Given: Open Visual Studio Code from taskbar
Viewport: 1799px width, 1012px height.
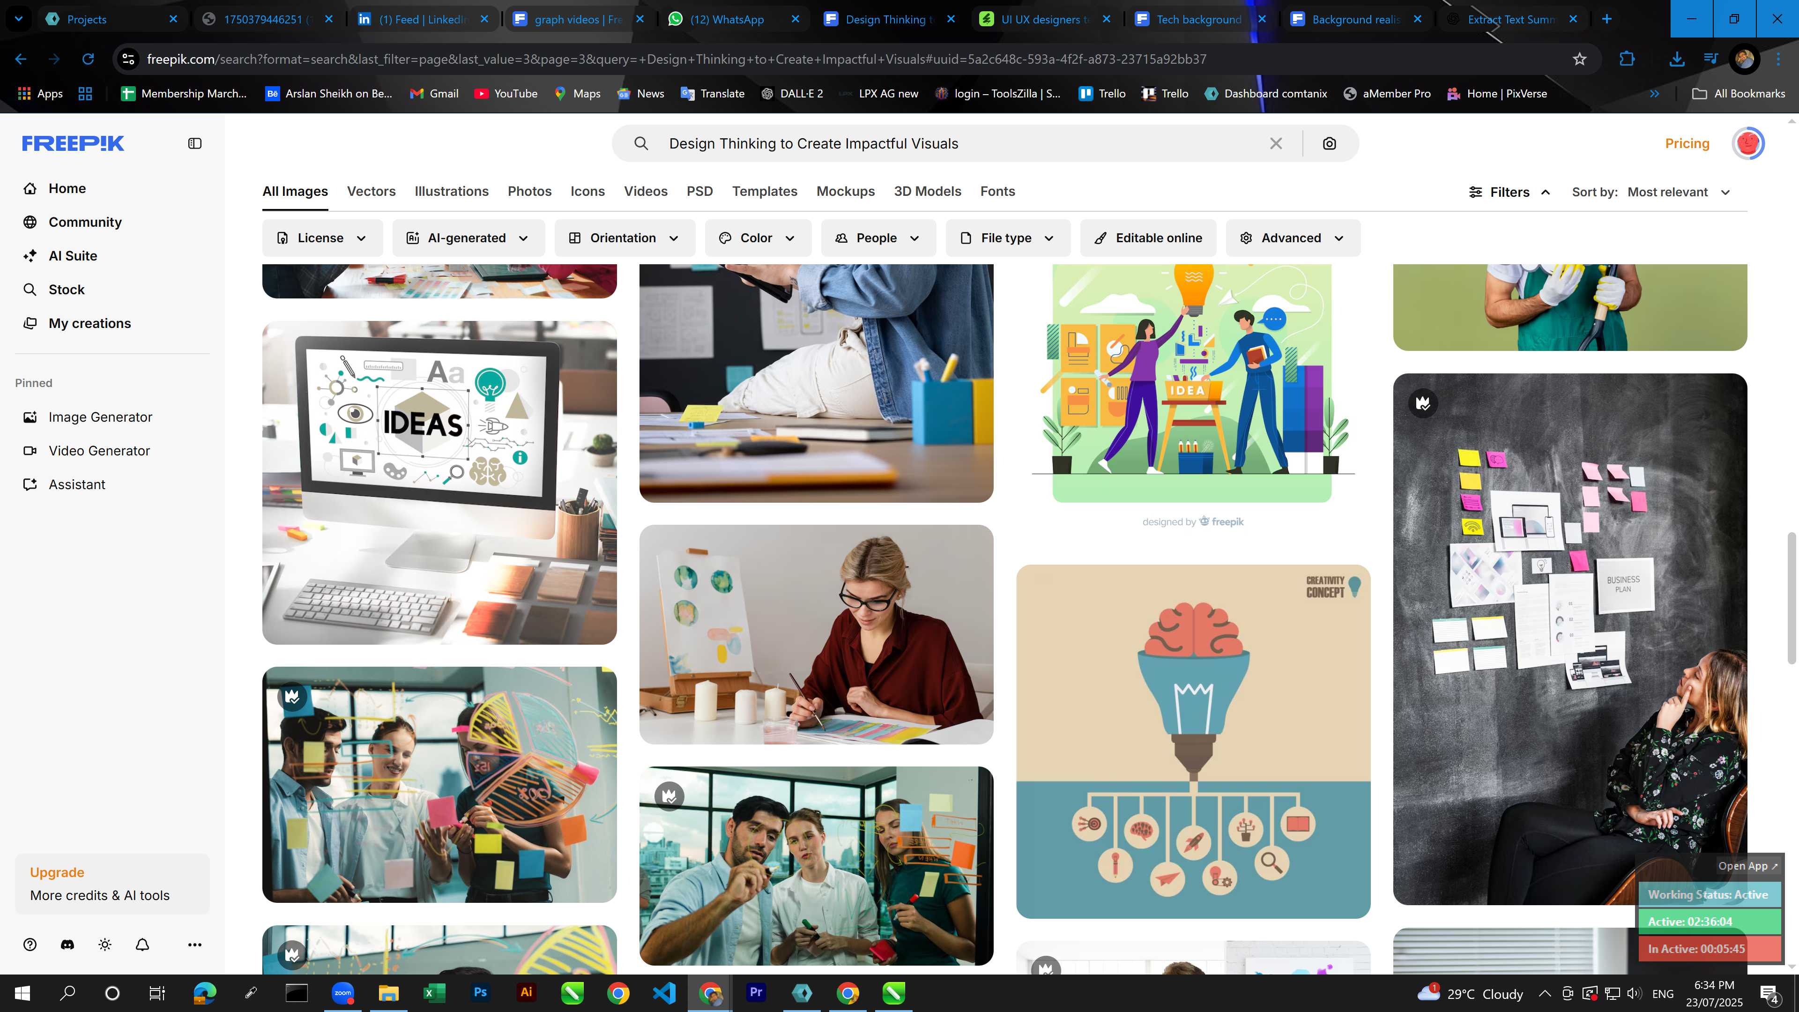Looking at the screenshot, I should 664,992.
